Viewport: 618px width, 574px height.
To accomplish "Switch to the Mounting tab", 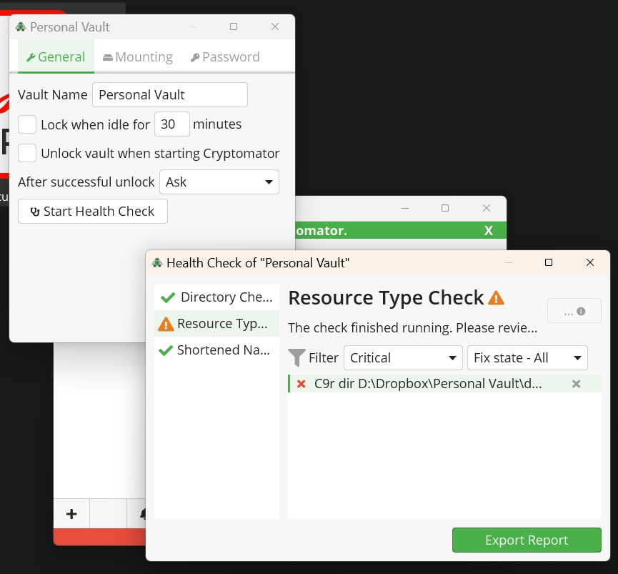I will (138, 57).
